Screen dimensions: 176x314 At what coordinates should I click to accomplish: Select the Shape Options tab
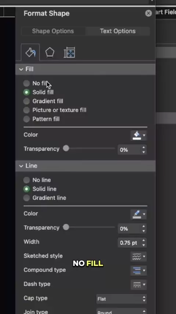point(53,31)
